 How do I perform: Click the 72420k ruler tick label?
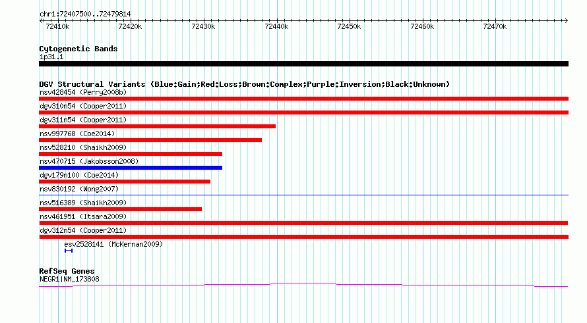[x=130, y=26]
